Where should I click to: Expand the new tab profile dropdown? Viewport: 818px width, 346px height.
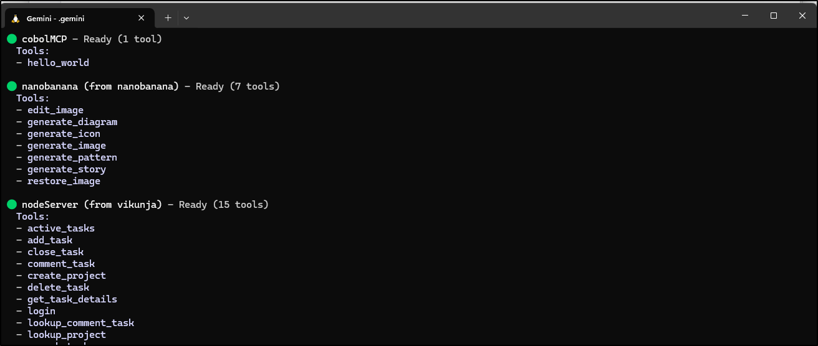coord(186,18)
